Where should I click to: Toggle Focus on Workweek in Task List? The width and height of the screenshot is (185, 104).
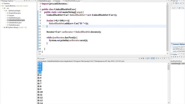click(181, 3)
